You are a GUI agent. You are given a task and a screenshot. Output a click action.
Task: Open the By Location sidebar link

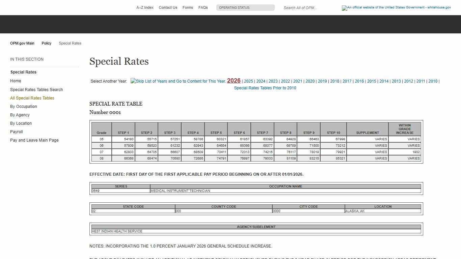(x=21, y=123)
